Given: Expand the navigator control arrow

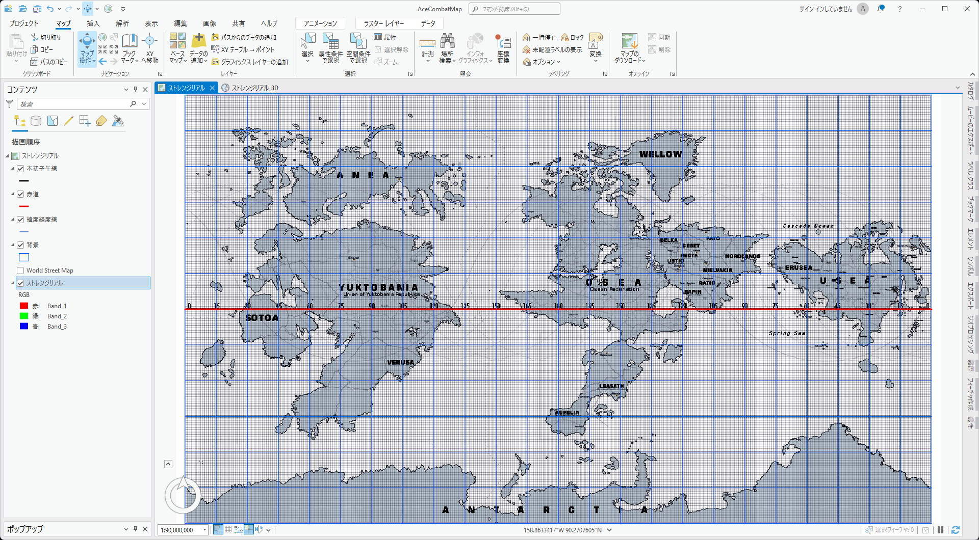Looking at the screenshot, I should point(168,464).
